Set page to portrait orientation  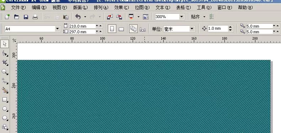pyautogui.click(x=112, y=29)
